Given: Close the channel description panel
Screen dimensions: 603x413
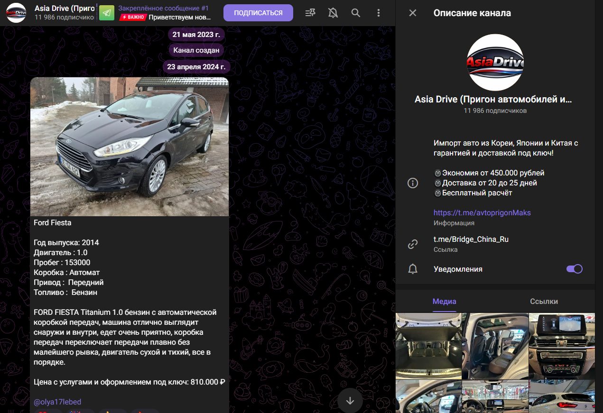Looking at the screenshot, I should (413, 13).
